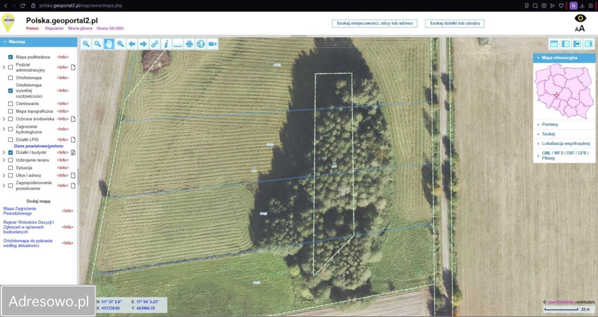Open the Szukaj section
The height and width of the screenshot is (317, 598).
click(x=564, y=134)
